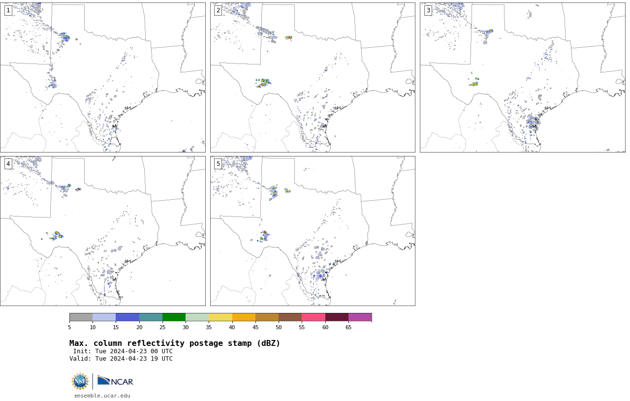
Task: Click the maroon 60-65 dBZ swatch
Action: pyautogui.click(x=337, y=317)
